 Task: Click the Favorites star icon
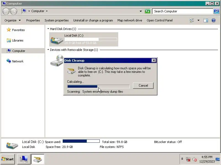9,30
